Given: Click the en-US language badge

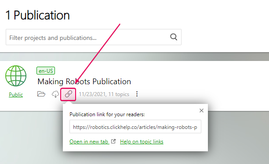Looking at the screenshot, I should (x=46, y=71).
